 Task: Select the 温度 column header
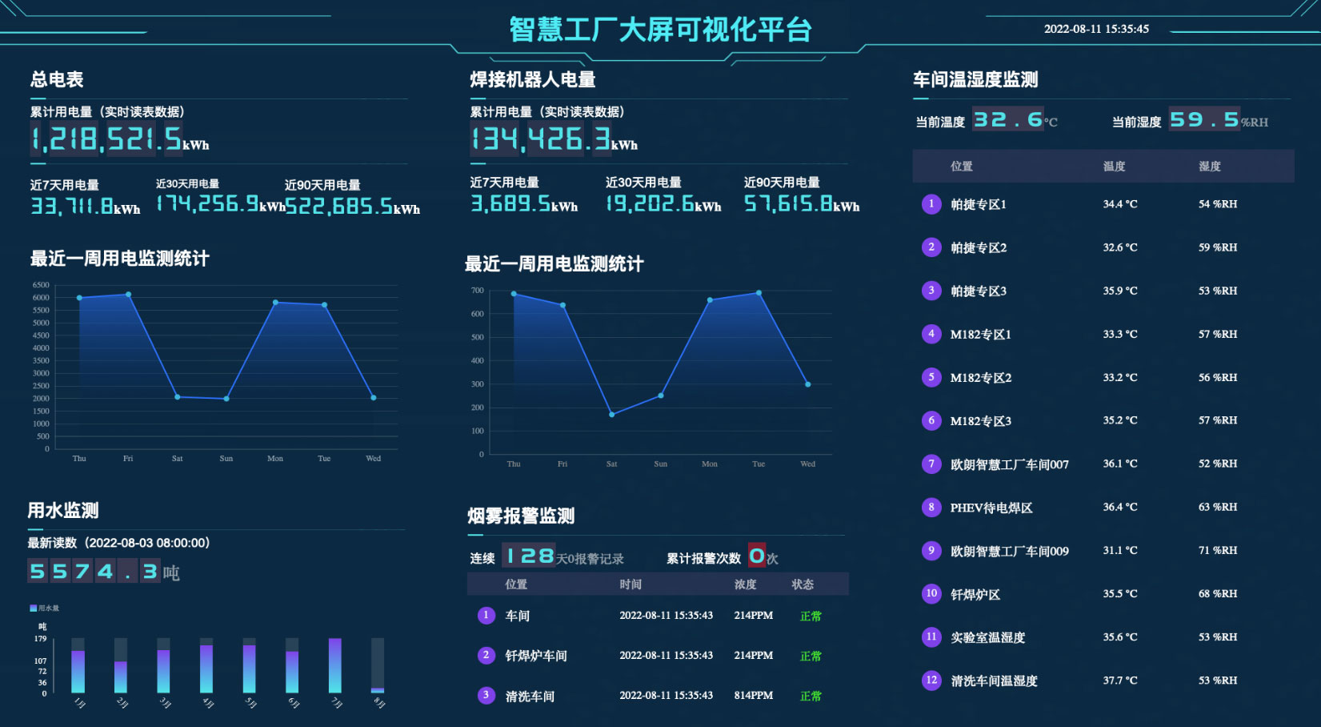pos(1114,167)
